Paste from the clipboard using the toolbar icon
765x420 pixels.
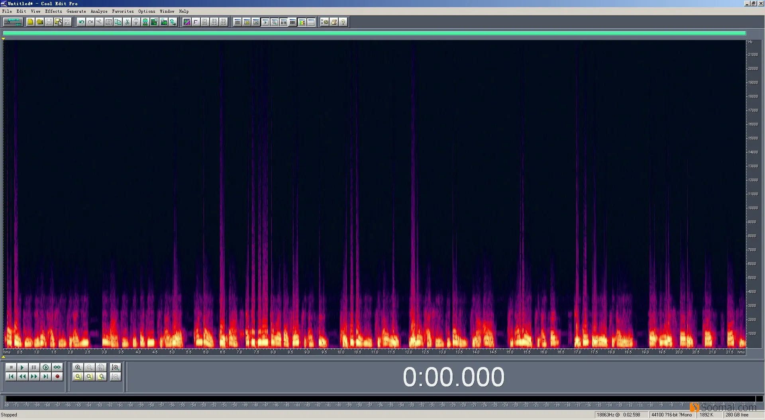click(136, 22)
